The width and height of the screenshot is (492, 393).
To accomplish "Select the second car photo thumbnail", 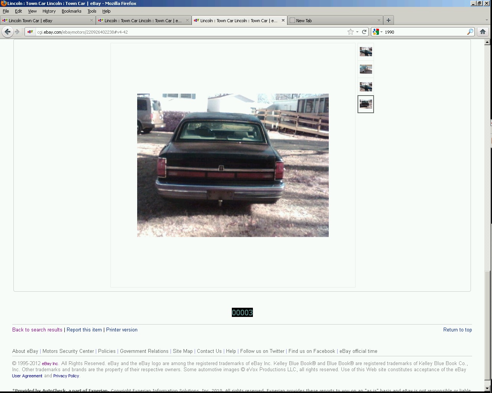I will (366, 69).
